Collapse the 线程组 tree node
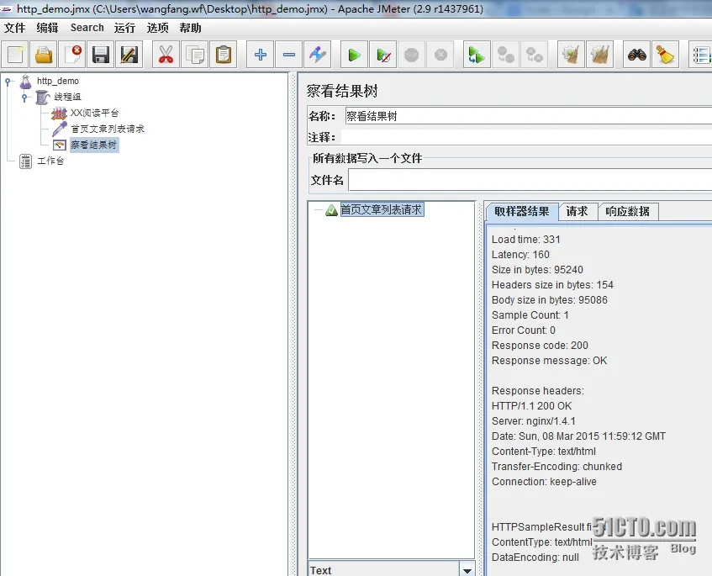The height and width of the screenshot is (576, 712). (24, 98)
